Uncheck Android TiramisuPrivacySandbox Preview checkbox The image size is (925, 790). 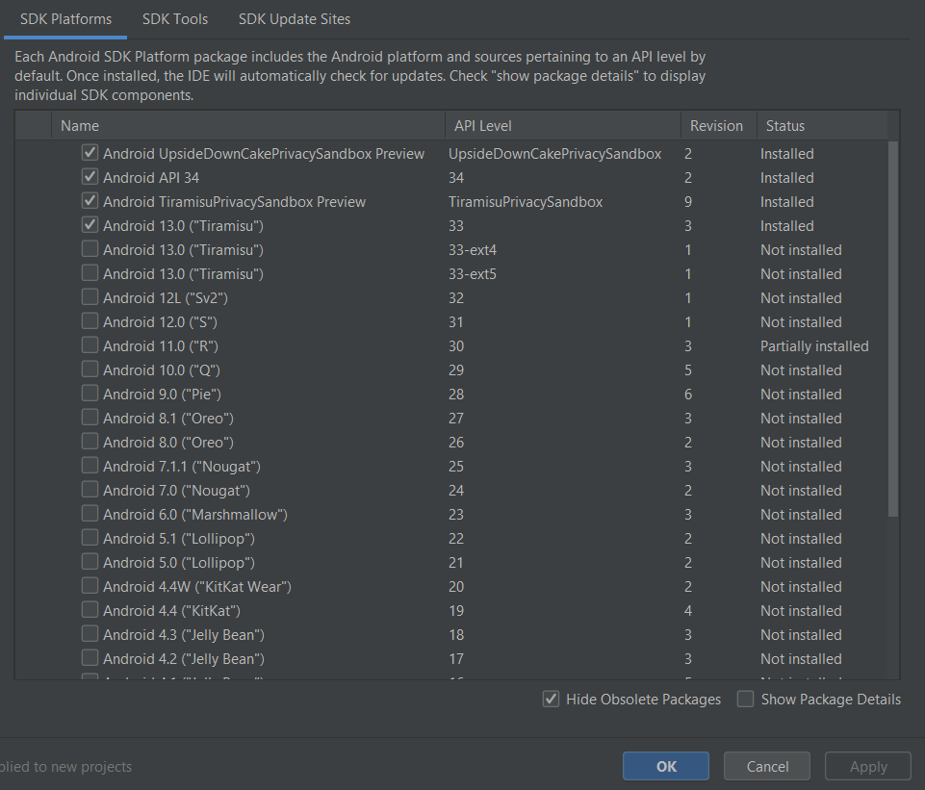(90, 202)
